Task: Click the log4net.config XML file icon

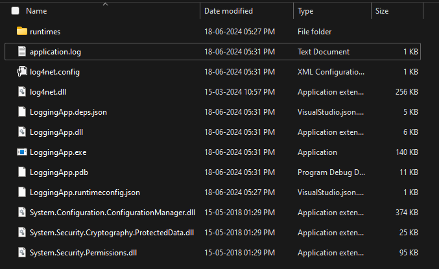Action: 22,72
